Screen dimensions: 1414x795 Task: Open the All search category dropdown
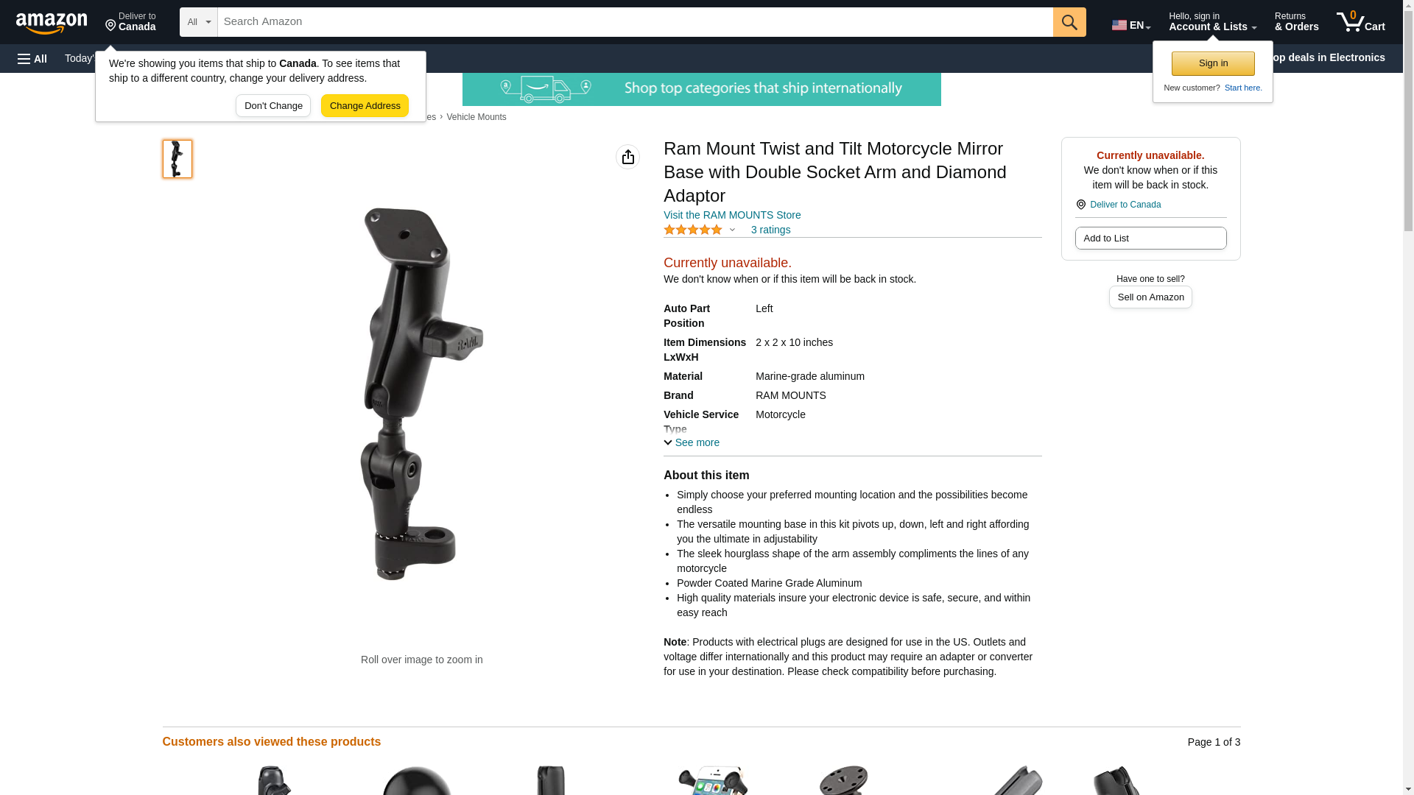click(198, 22)
